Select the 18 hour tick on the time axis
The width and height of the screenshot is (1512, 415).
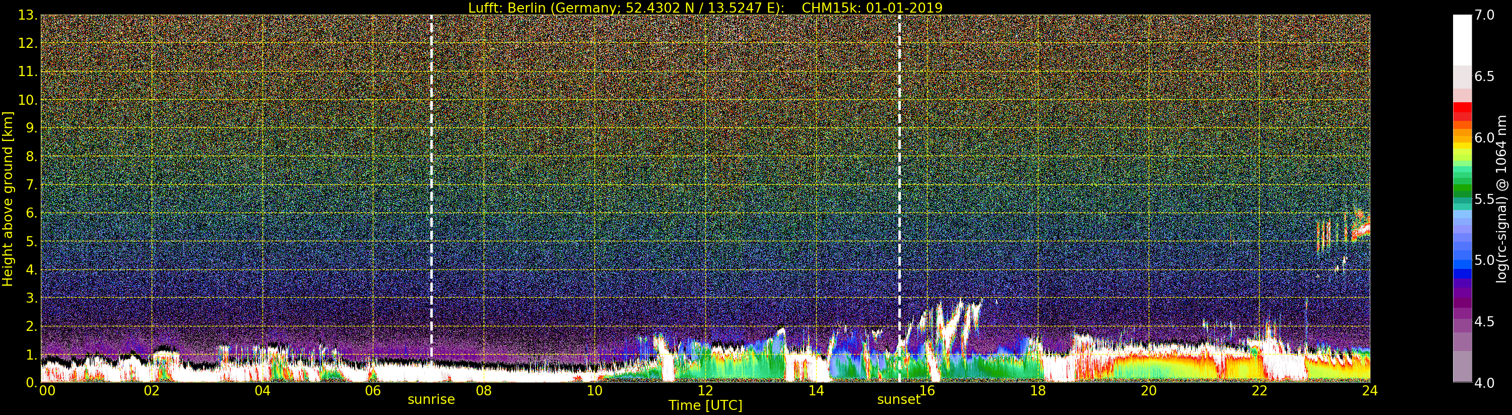pos(1038,391)
